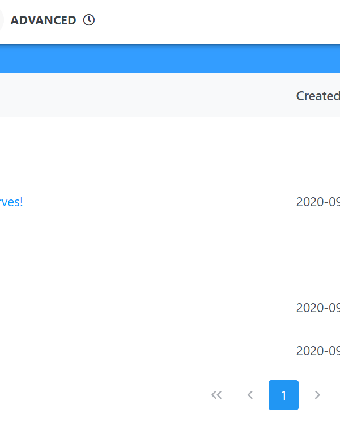Click the blue banner above the table
The image size is (340, 430).
click(170, 59)
